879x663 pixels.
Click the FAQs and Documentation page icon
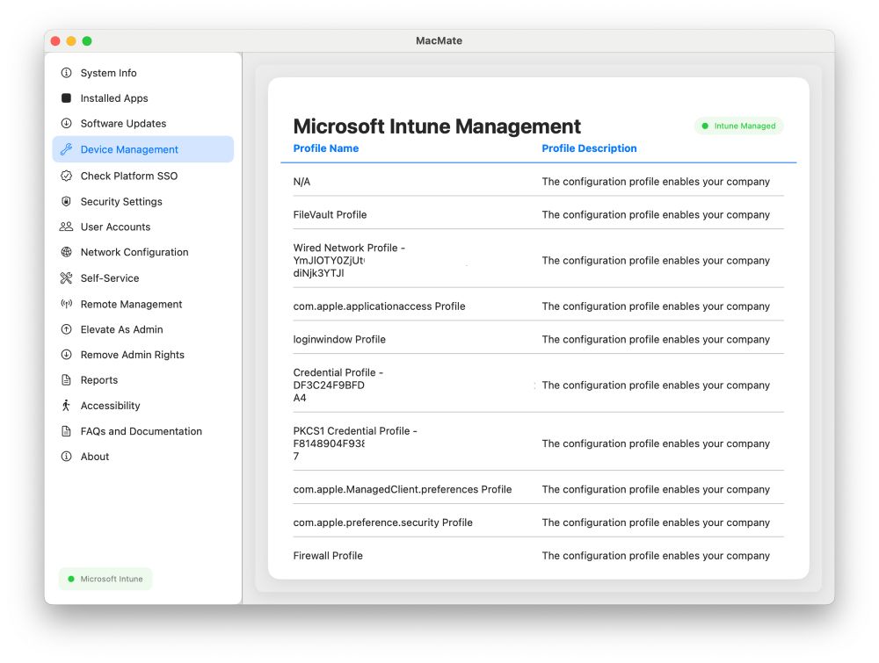tap(66, 431)
